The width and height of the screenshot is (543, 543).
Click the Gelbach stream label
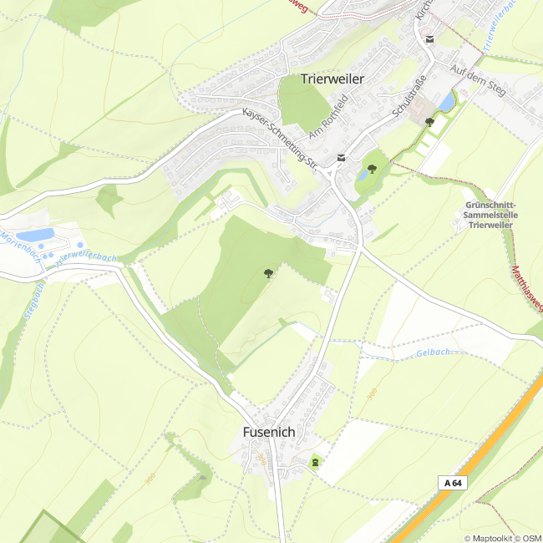pyautogui.click(x=434, y=353)
